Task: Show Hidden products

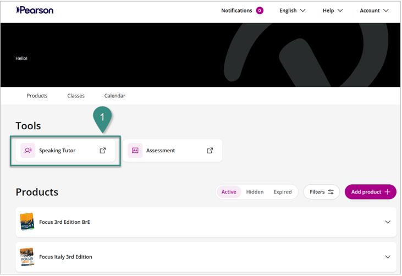Action: [255, 192]
